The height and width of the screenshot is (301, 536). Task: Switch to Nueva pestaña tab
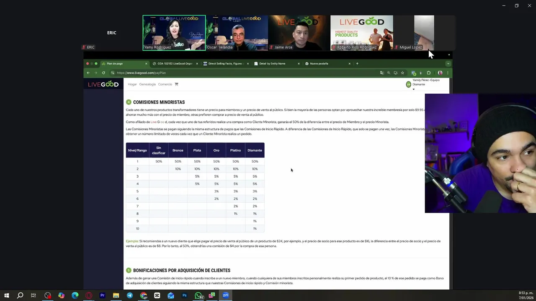(327, 64)
